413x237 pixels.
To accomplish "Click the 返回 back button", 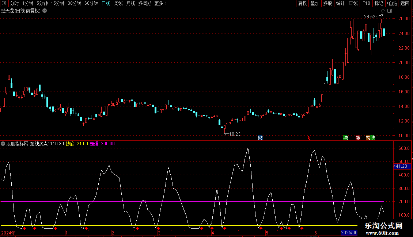I will [405, 3].
